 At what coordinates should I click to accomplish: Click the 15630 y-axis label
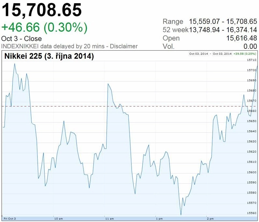pos(252,141)
